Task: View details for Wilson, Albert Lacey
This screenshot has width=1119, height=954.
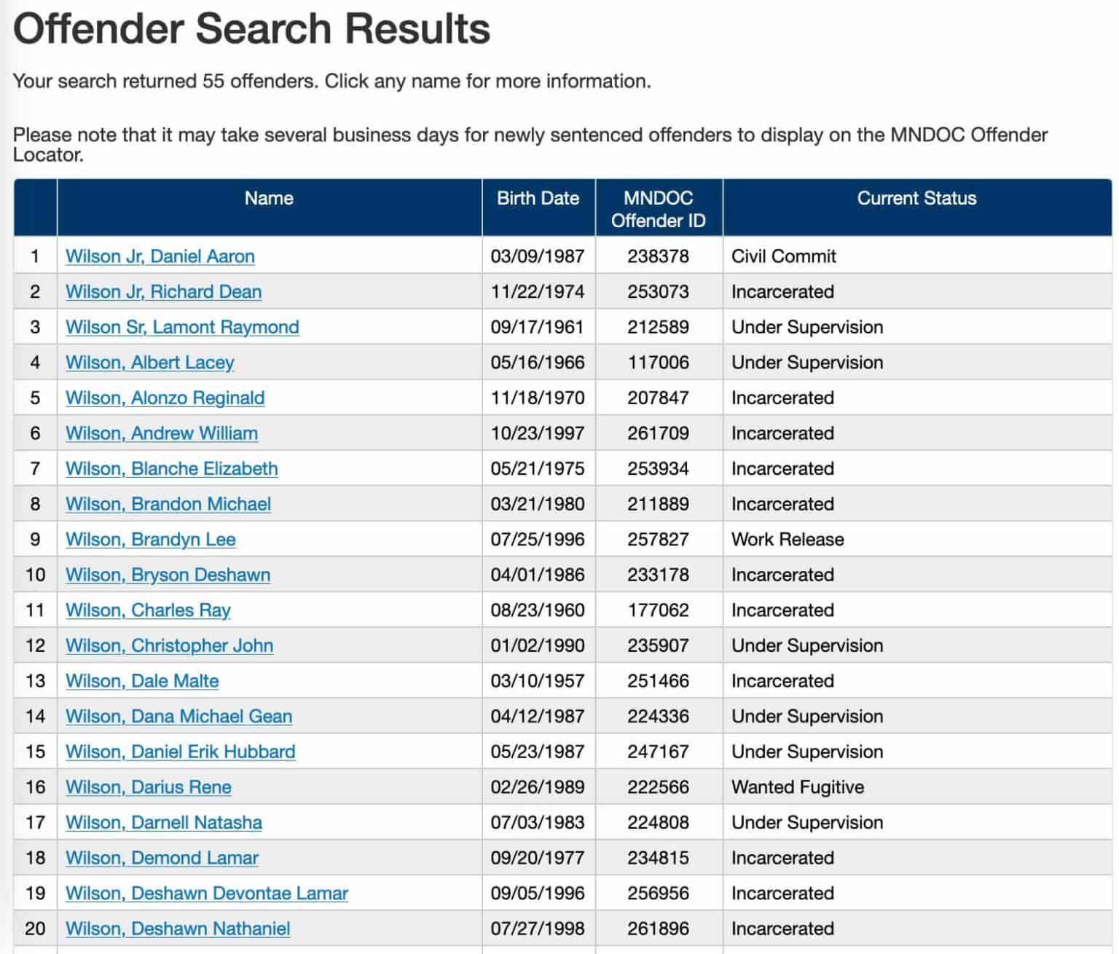Action: (x=150, y=362)
